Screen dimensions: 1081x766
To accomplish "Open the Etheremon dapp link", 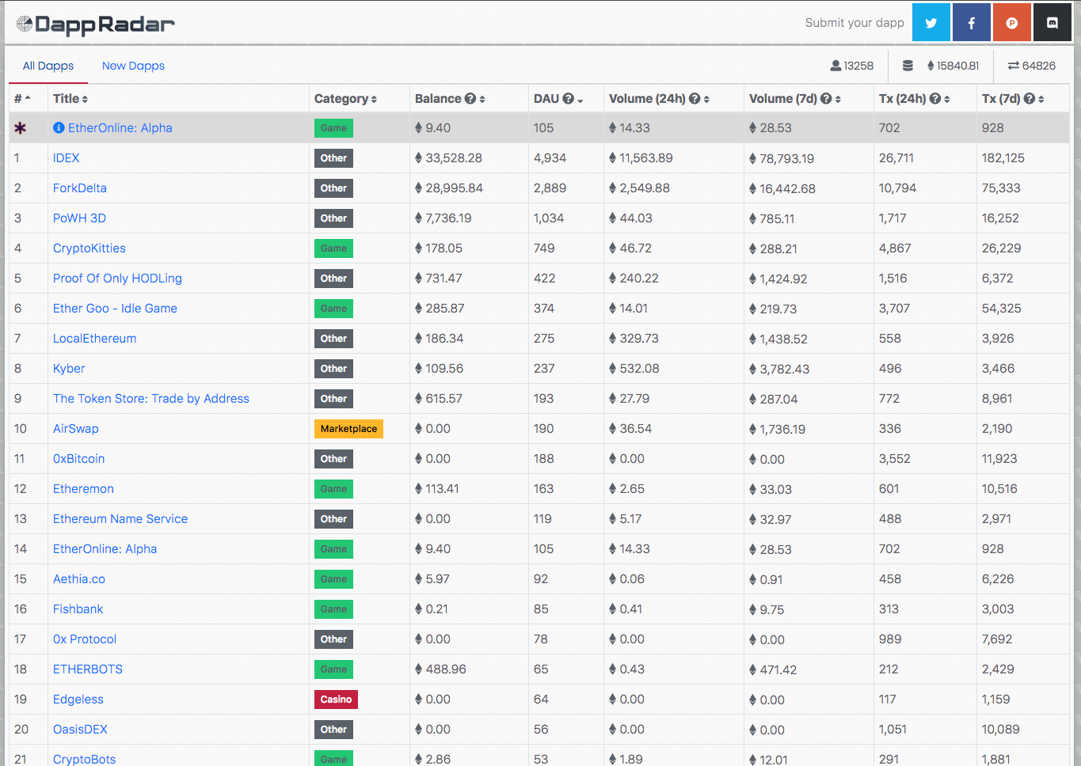I will 83,488.
